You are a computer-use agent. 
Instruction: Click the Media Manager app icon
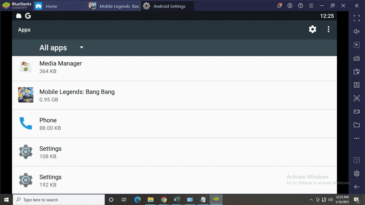pos(26,67)
